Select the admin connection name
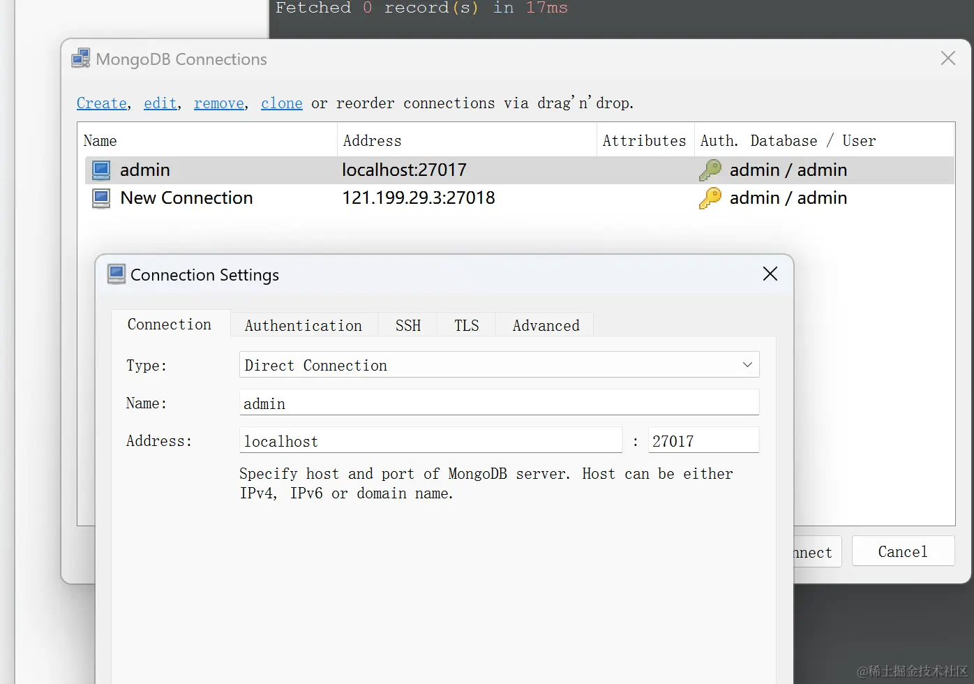This screenshot has width=974, height=684. tap(145, 170)
